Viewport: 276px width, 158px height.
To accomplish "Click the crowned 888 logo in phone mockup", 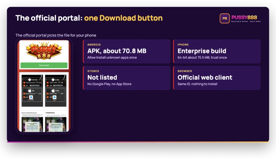I will click(44, 51).
